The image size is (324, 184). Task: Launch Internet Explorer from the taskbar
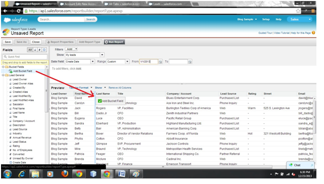click(22, 174)
